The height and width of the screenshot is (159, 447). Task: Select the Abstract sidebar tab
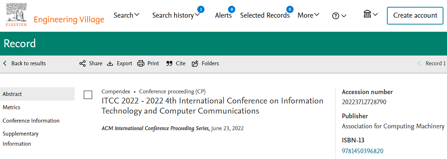pyautogui.click(x=37, y=94)
